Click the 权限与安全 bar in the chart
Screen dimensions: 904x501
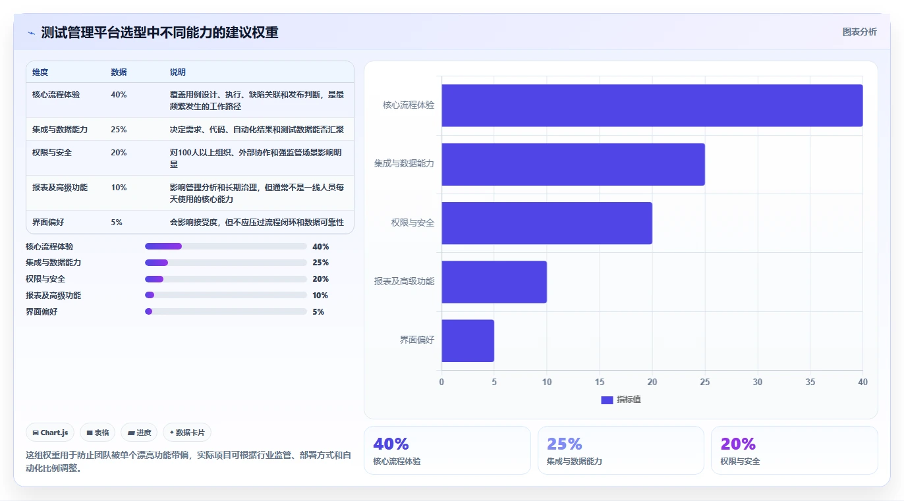547,223
